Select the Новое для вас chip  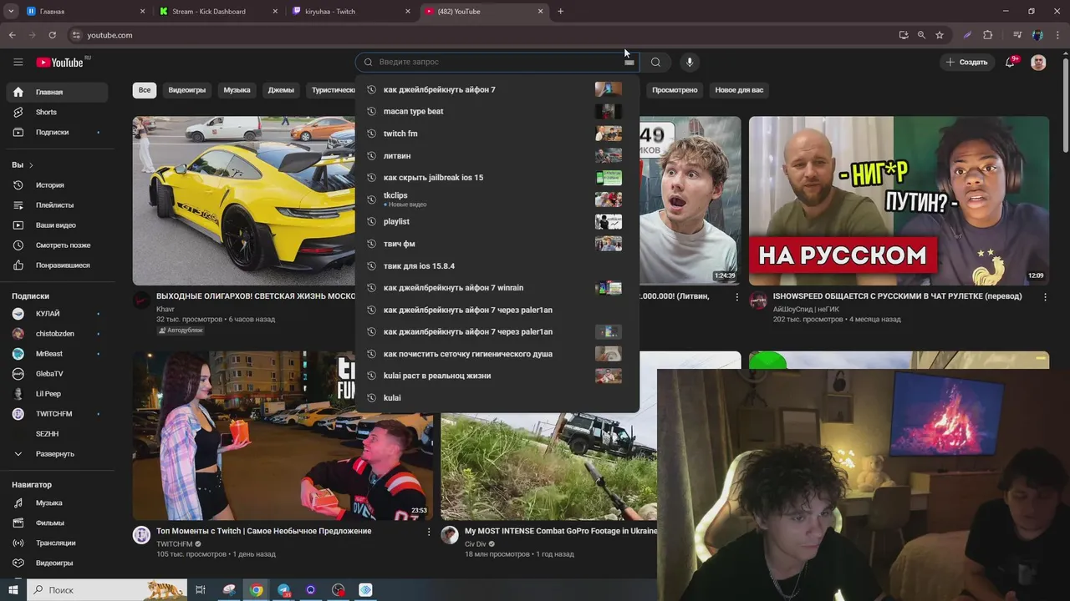[x=739, y=89]
